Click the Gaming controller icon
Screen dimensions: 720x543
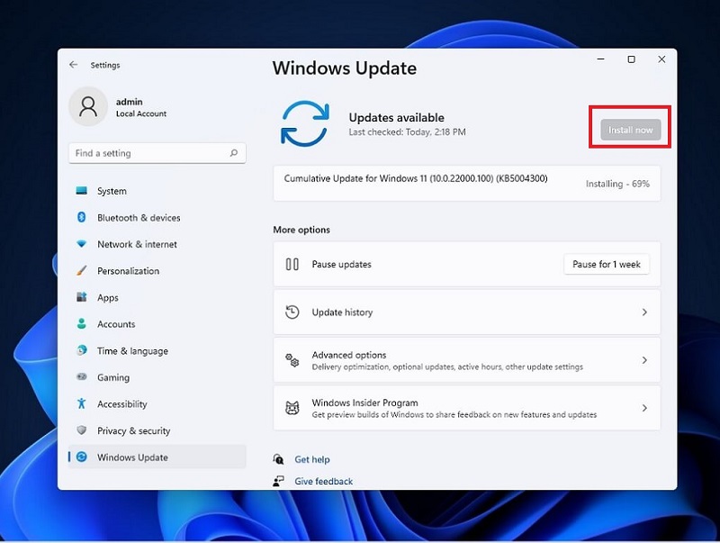(82, 377)
